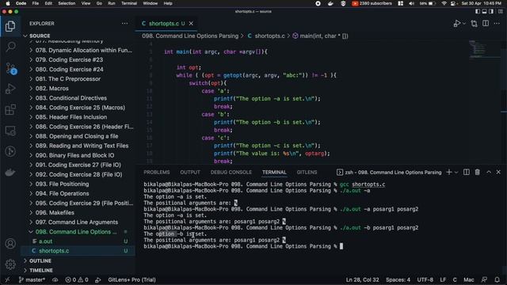Close the terminal panel

coord(498,173)
